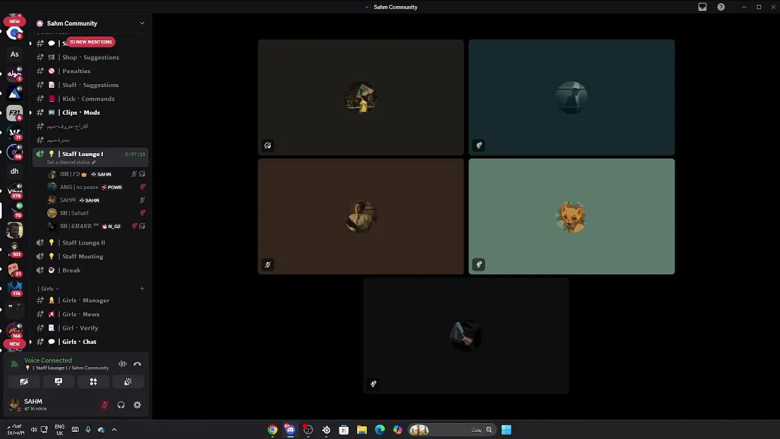
Task: Open Girls News channel
Action: 90,314
